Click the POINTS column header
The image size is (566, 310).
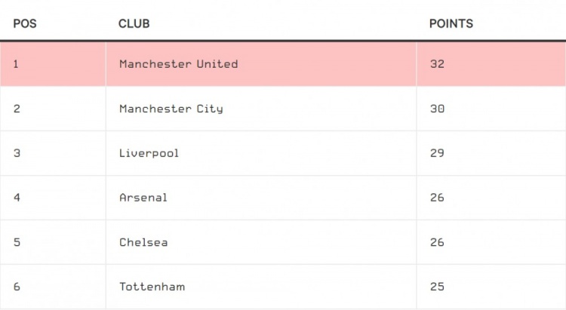451,24
